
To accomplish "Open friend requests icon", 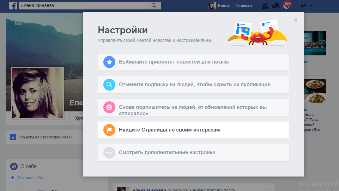I will click(x=265, y=6).
